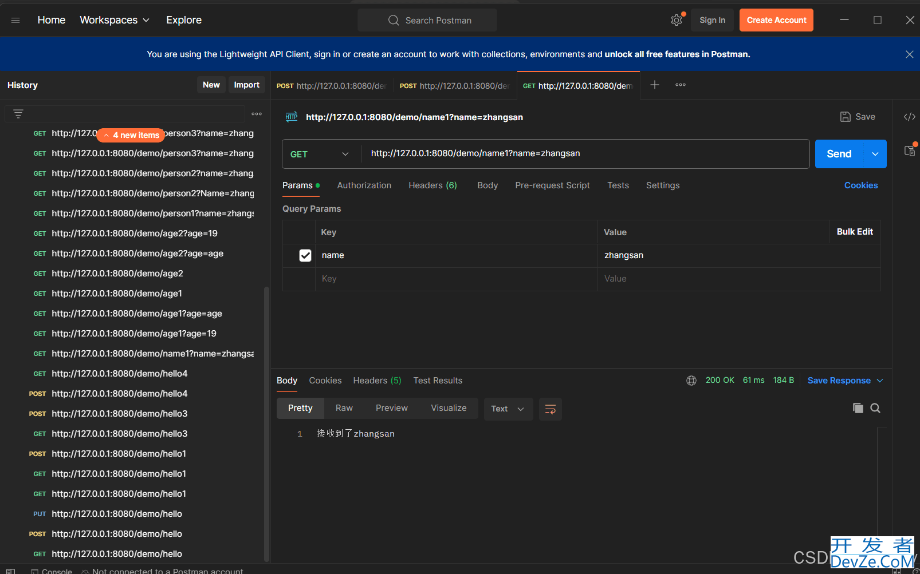
Task: Open Explore in top navigation
Action: 184,20
